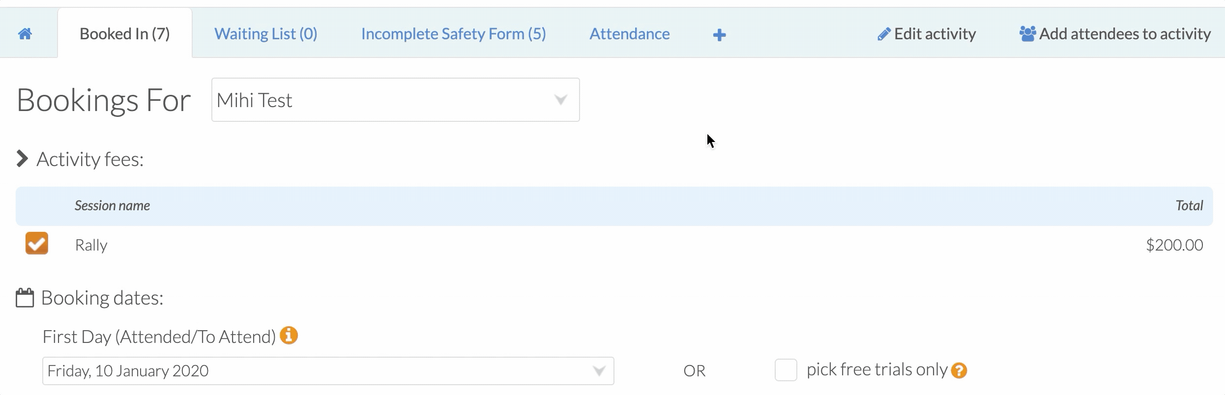Open Incomplete Safety Form (5) tab
The image size is (1225, 395).
[x=454, y=34]
